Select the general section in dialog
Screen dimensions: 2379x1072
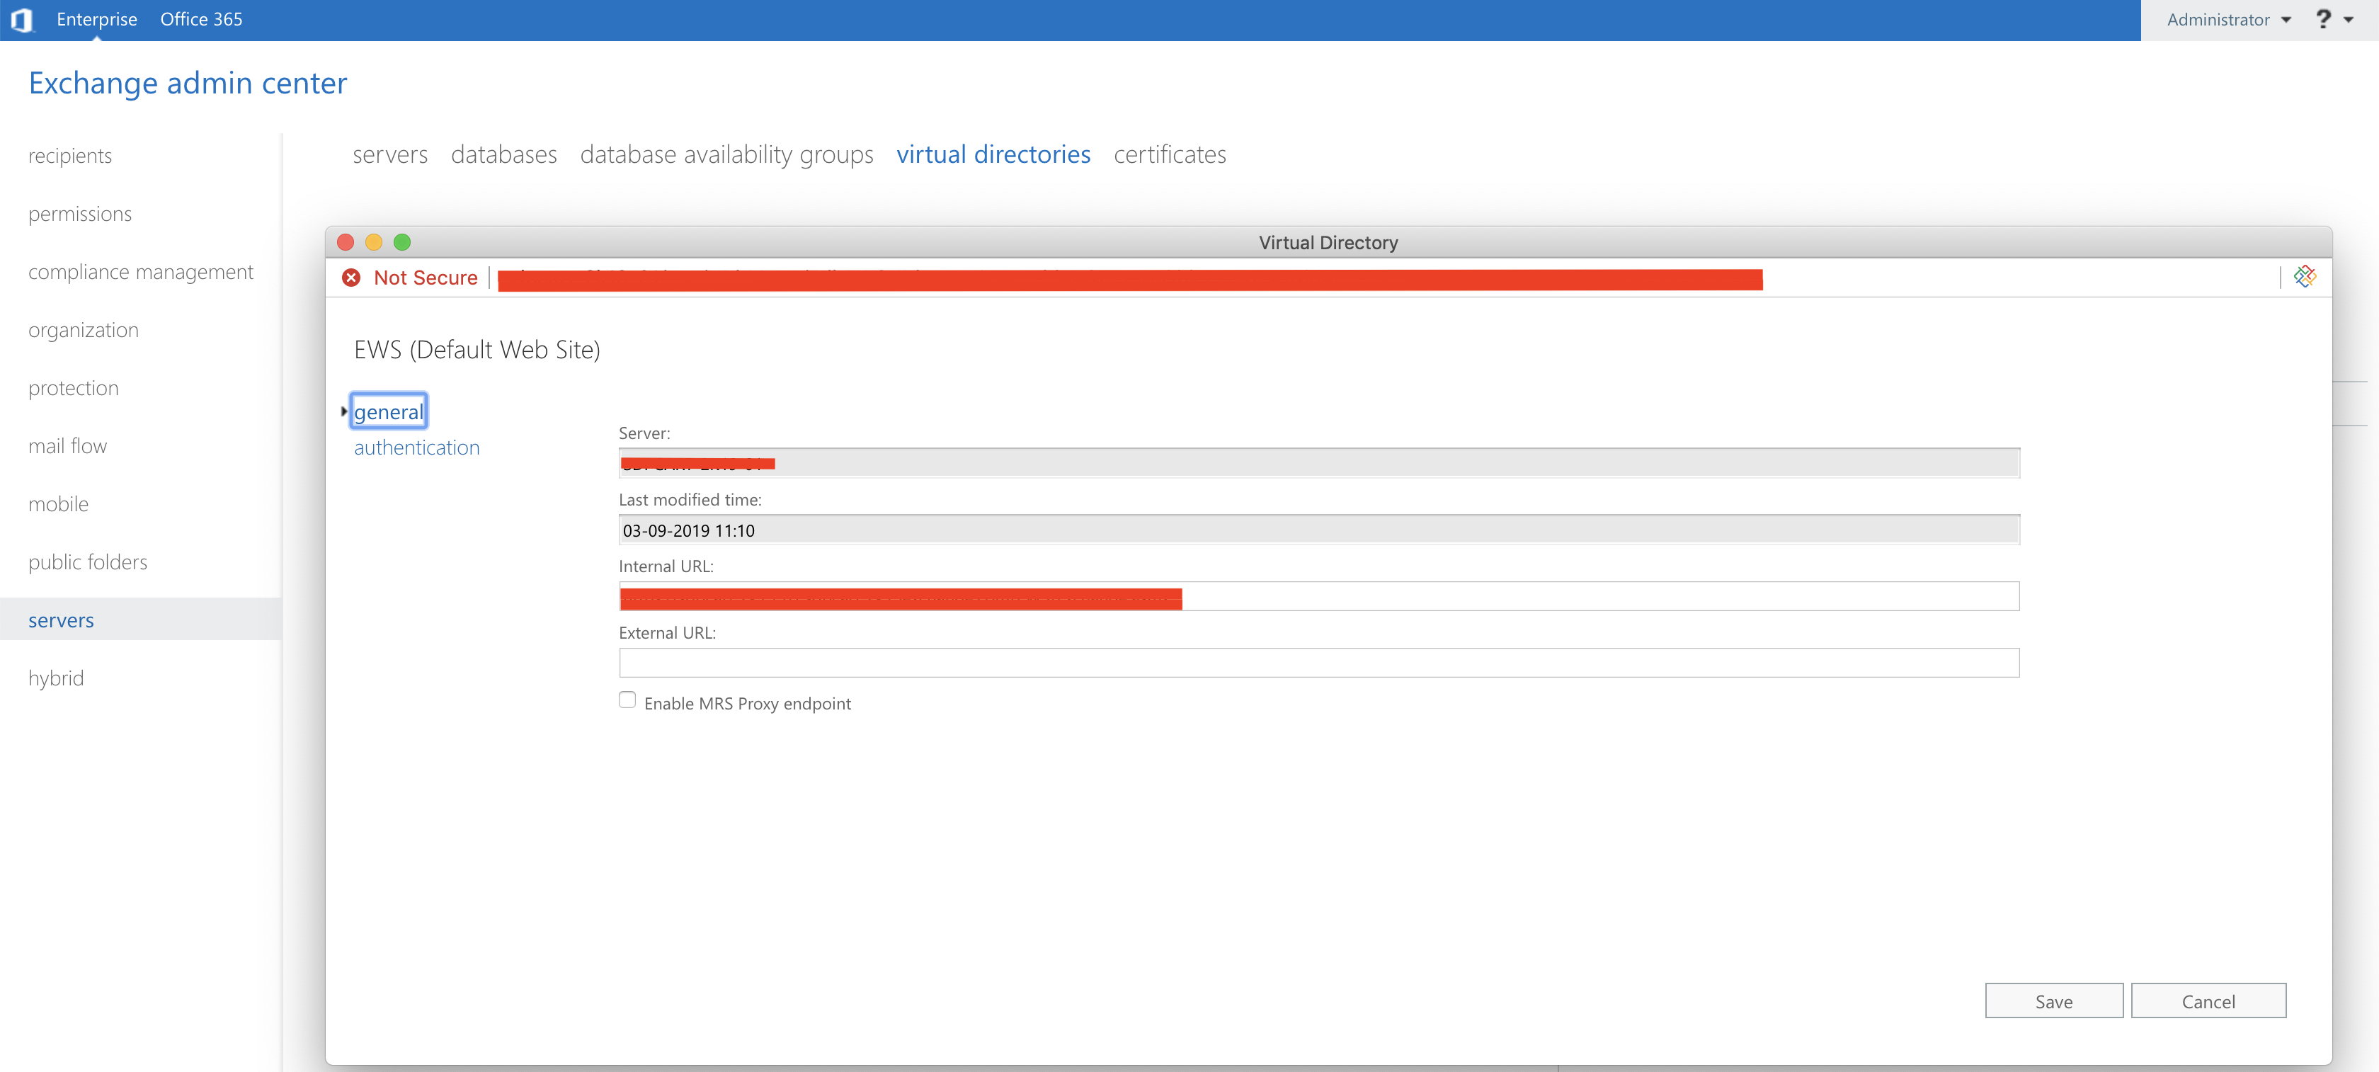tap(388, 412)
